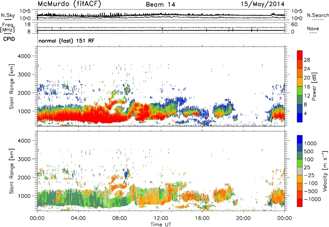Pick the blue top segment of Velocity colorbar
The width and height of the screenshot is (329, 227).
coord(300,139)
